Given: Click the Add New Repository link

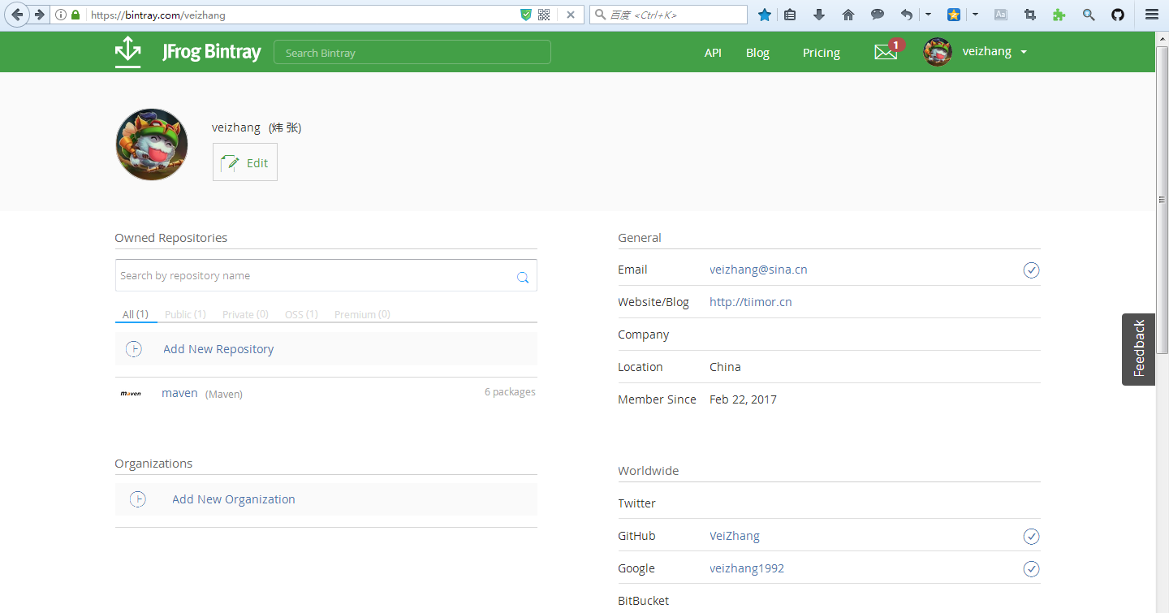Looking at the screenshot, I should click(x=218, y=349).
